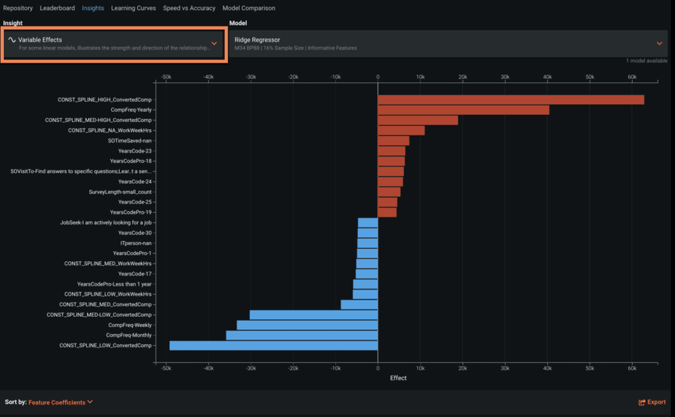Select the YearsCodePro-Less than 1 year label

tap(115, 284)
